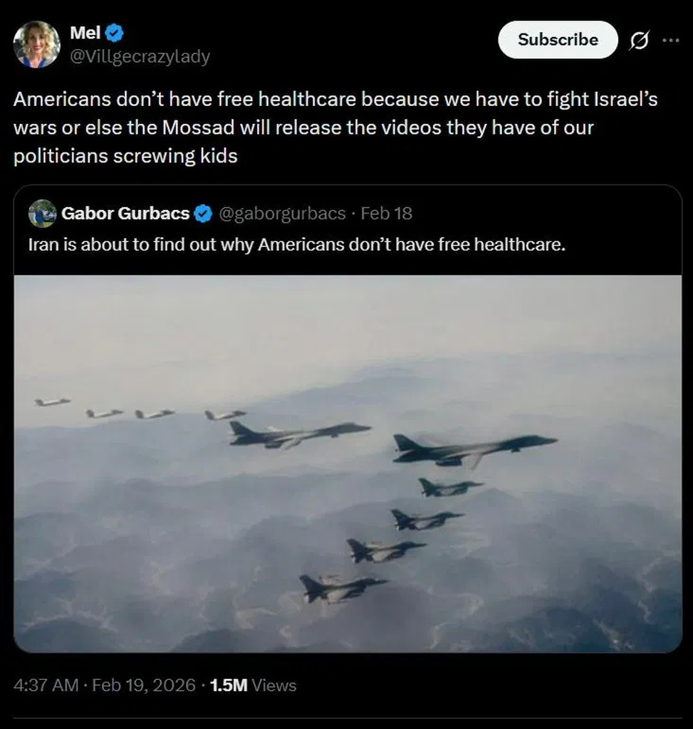Open the Gabor Gurbacs author name
The width and height of the screenshot is (693, 729).
tap(125, 214)
